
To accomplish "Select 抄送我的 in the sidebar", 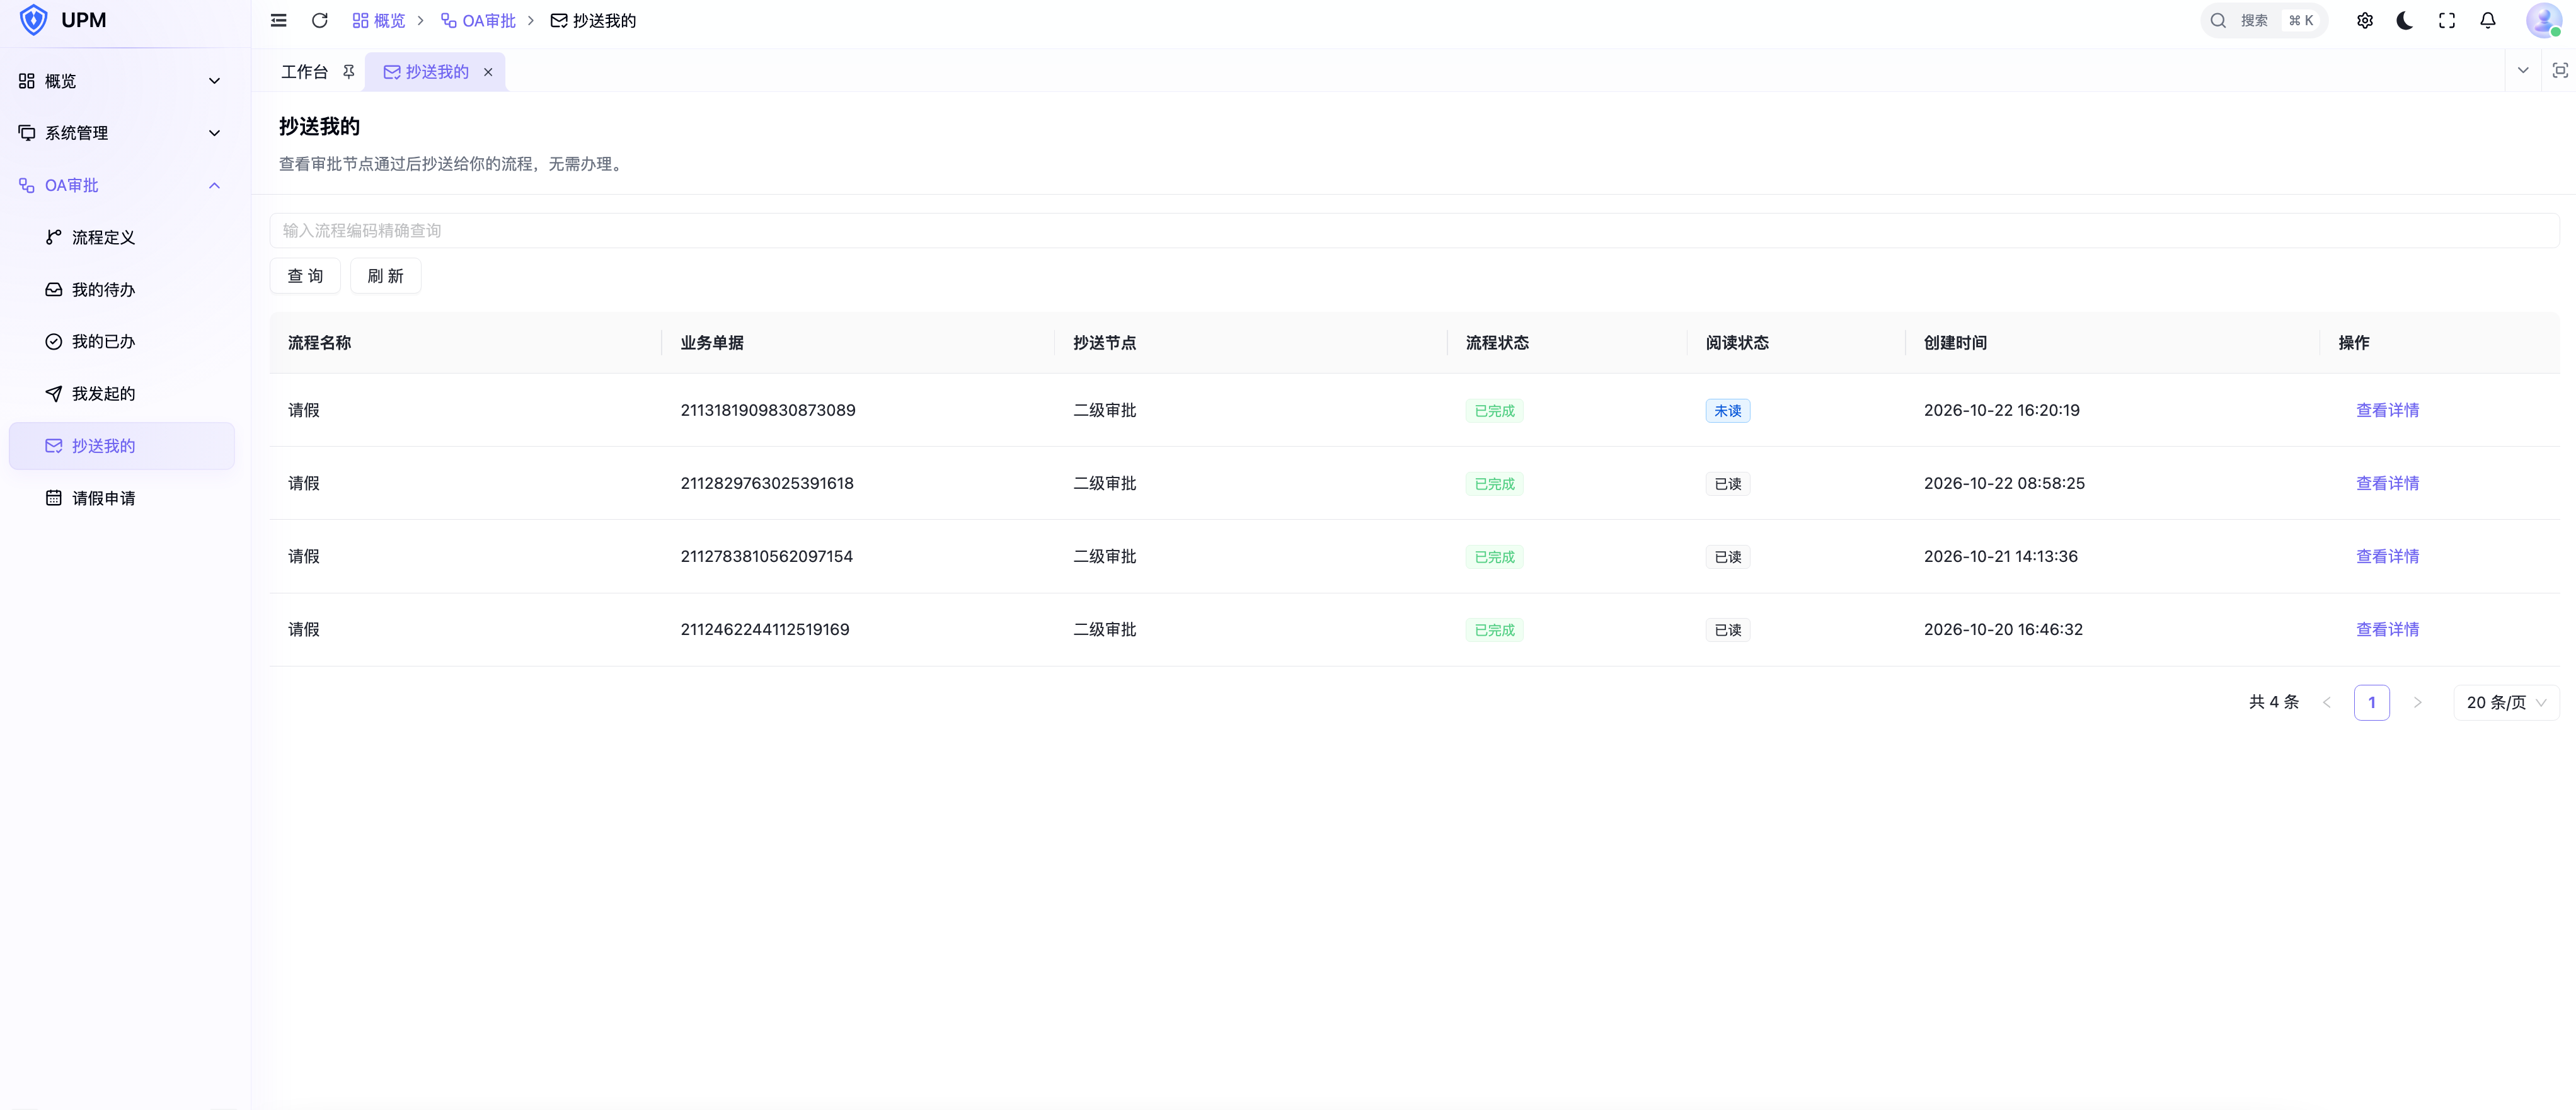I will coord(121,446).
